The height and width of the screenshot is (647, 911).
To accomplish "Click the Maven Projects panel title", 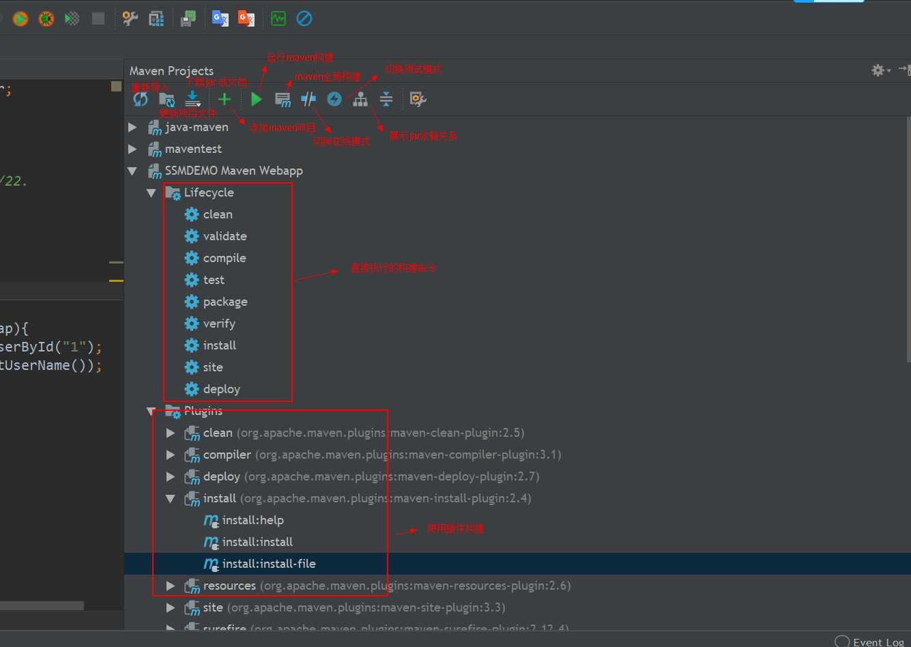I will tap(171, 71).
